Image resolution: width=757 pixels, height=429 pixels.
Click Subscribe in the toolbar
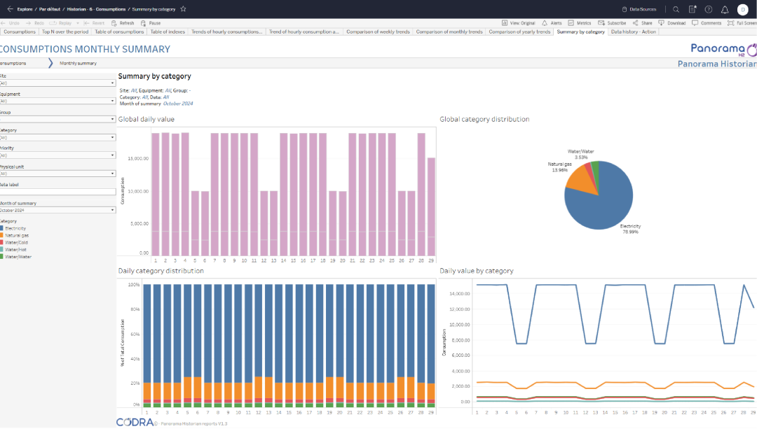pyautogui.click(x=611, y=23)
